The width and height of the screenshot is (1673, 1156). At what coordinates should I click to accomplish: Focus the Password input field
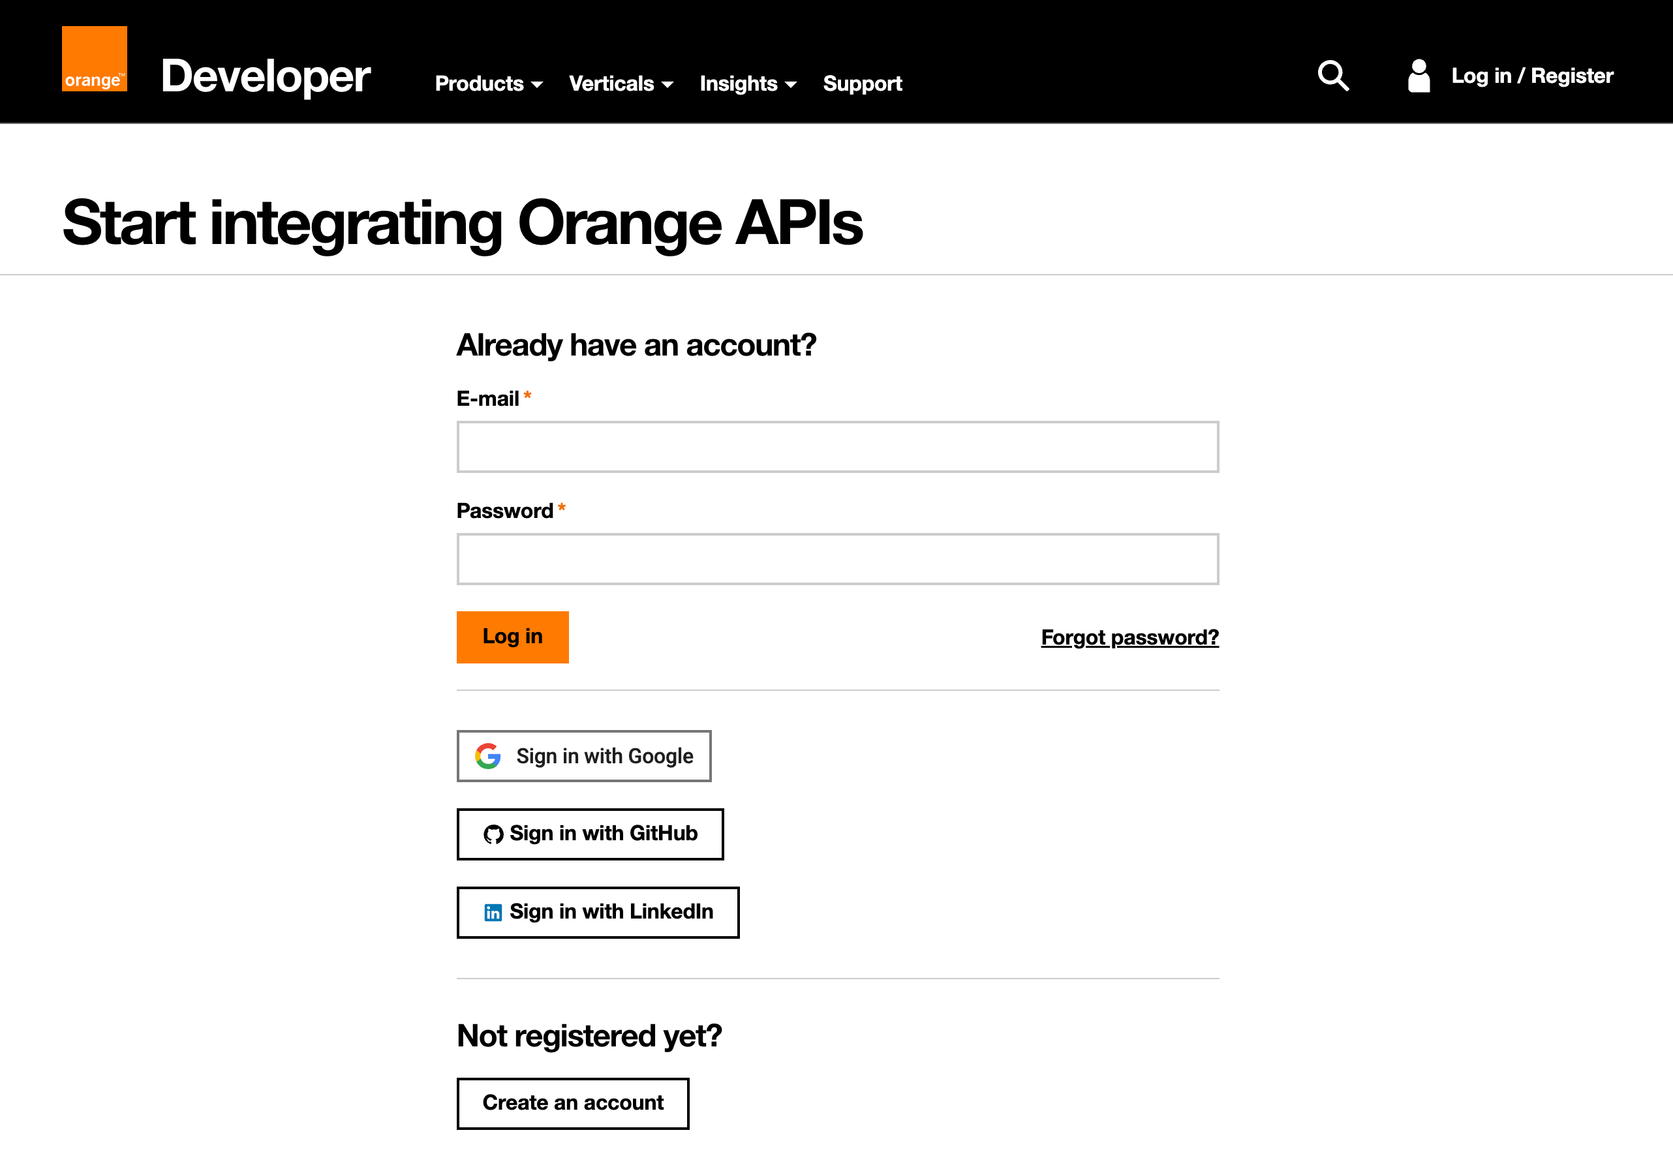tap(837, 559)
